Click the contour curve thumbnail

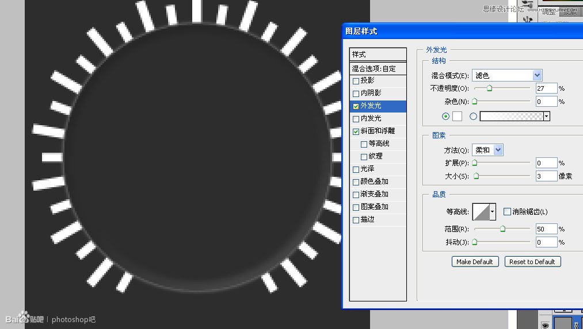point(481,212)
